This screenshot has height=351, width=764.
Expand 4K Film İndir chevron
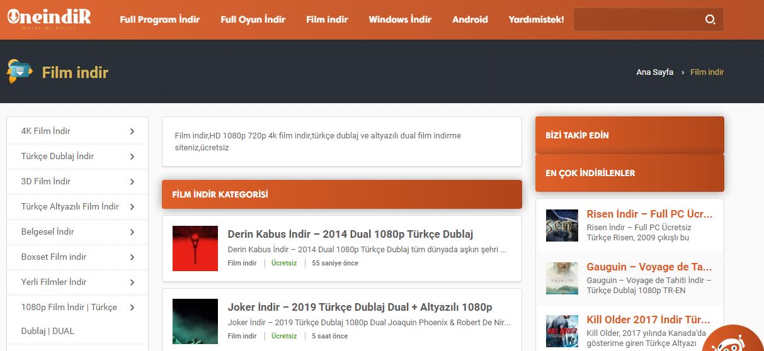pos(132,131)
